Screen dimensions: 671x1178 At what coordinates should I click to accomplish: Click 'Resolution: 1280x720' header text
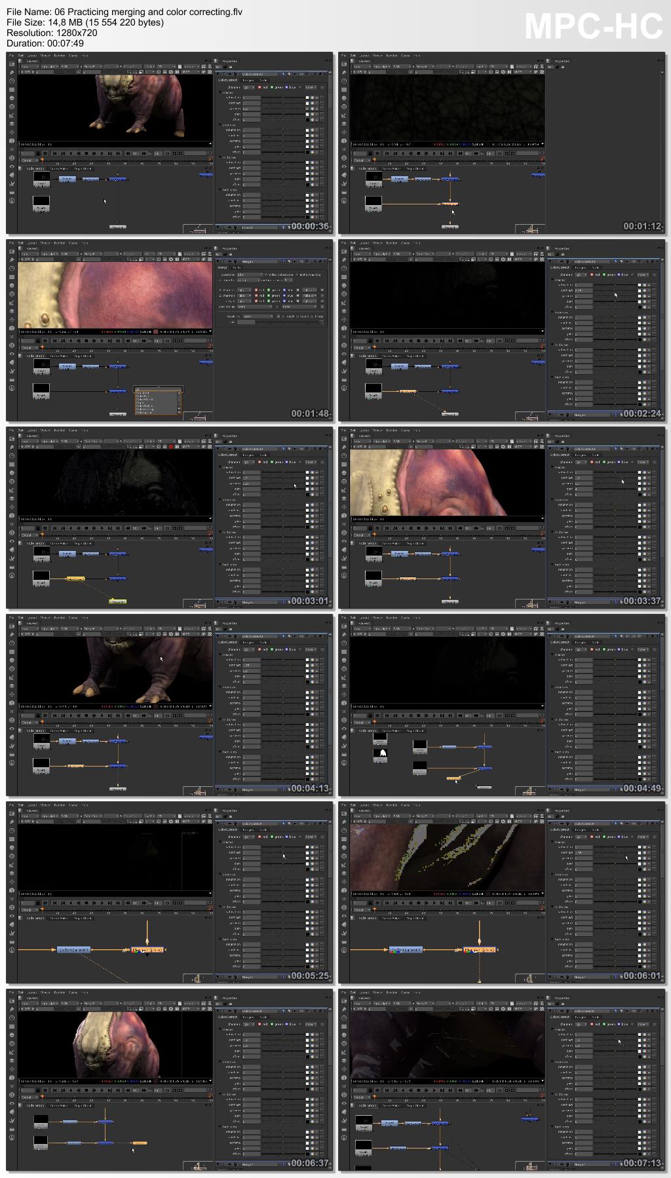pos(52,33)
